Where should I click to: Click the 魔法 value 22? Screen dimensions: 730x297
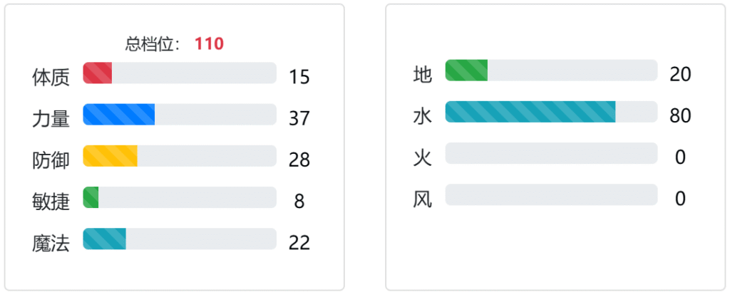coord(299,242)
